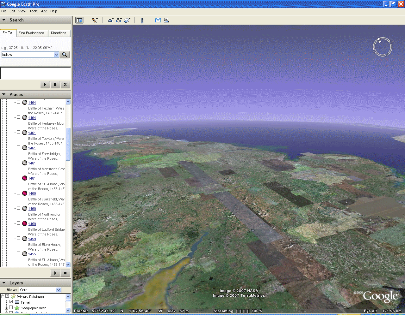The width and height of the screenshot is (405, 315).
Task: Click the Layers list scrollbar thumb
Action: 68,300
